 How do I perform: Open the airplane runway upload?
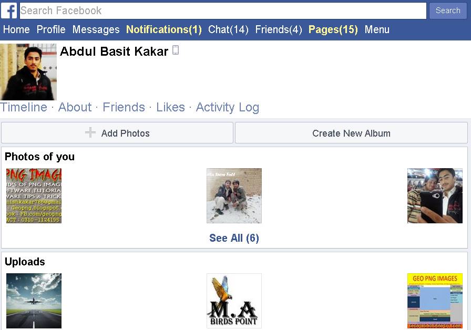pos(34,301)
